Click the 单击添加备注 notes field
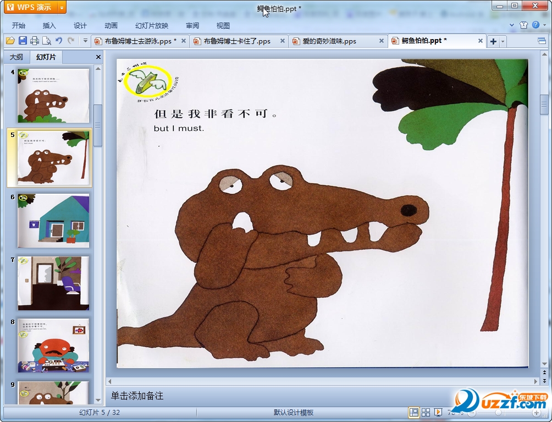Screen dimensions: 552x422 tap(137, 396)
